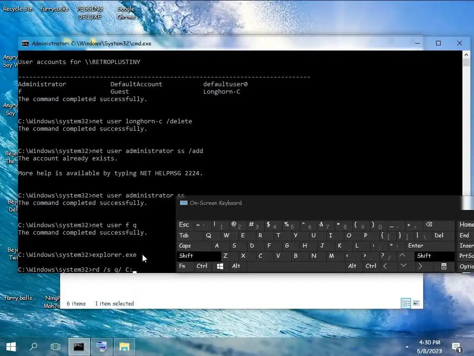Toggle Caps key on On-Screen Keyboard
474x356 pixels.
[193, 246]
